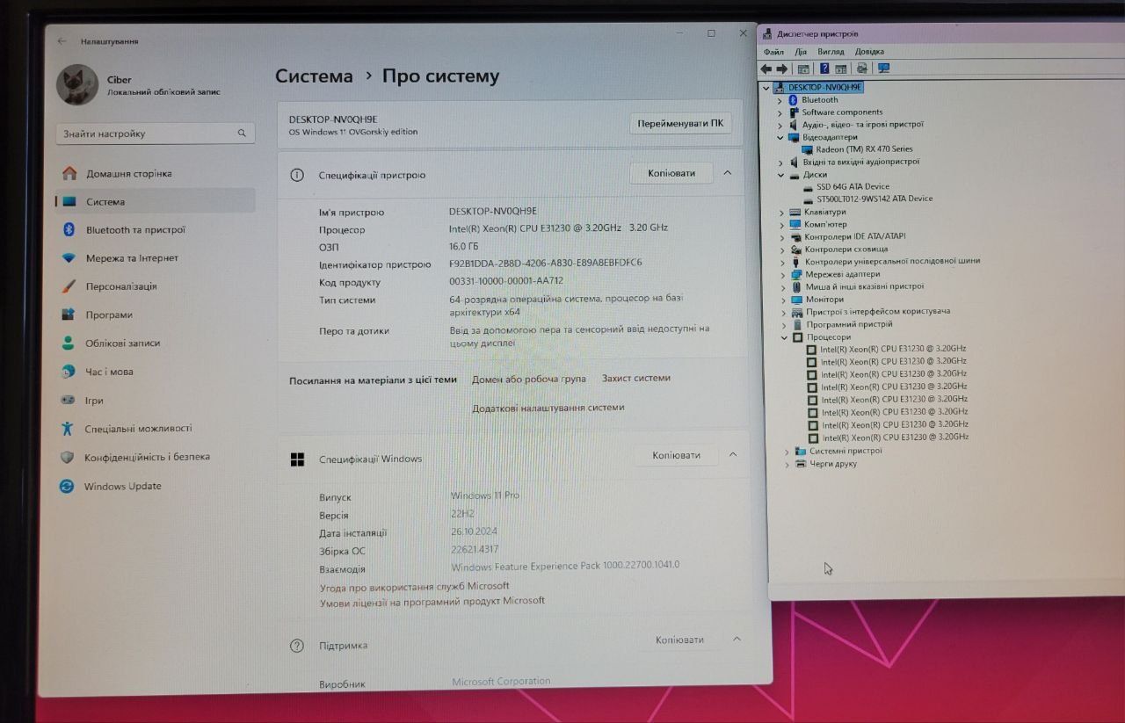Click the paintbrush icon beside Персоналізація

pos(69,286)
